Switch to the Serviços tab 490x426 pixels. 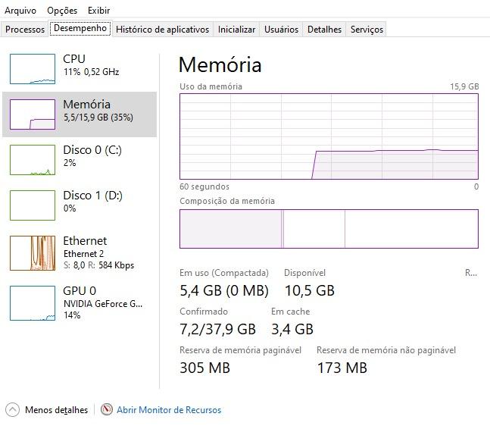pos(367,30)
